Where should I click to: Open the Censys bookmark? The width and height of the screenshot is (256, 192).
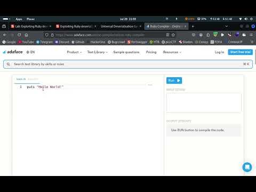pos(202,42)
